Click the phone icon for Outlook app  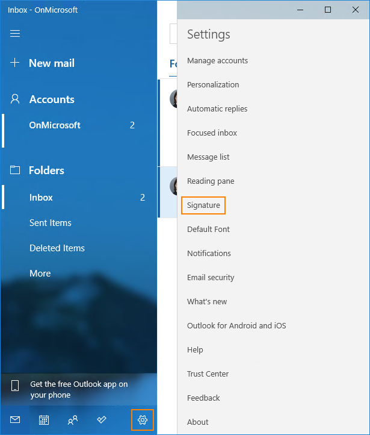(15, 386)
